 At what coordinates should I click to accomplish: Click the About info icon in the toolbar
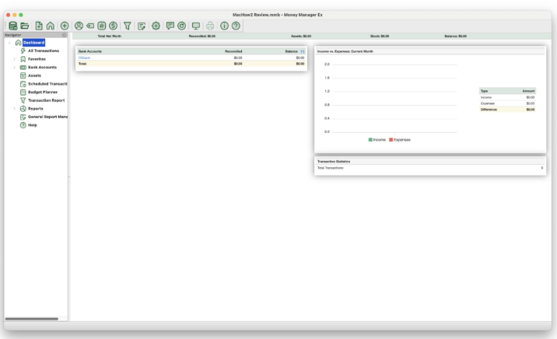[x=222, y=26]
